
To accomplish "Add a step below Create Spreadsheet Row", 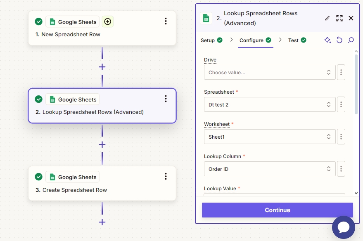I will pyautogui.click(x=102, y=222).
